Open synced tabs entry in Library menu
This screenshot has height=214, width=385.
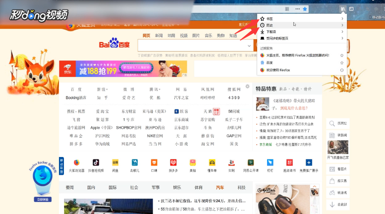(302, 38)
